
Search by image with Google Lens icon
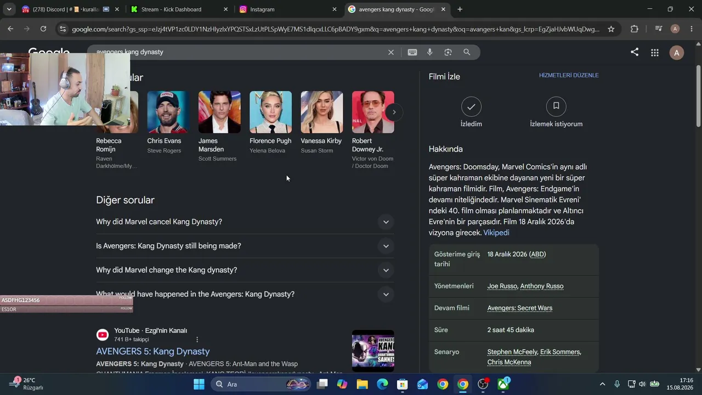448,52
